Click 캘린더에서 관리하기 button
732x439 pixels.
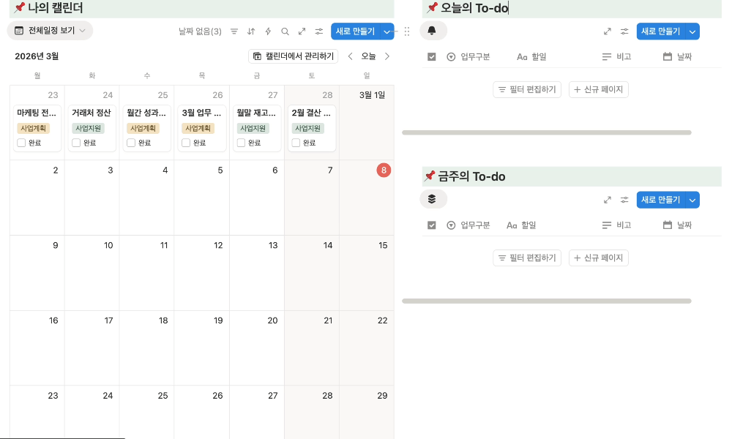point(294,56)
